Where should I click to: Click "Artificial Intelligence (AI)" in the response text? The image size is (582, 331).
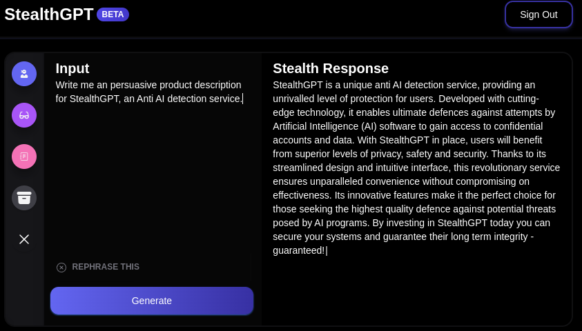click(x=324, y=126)
